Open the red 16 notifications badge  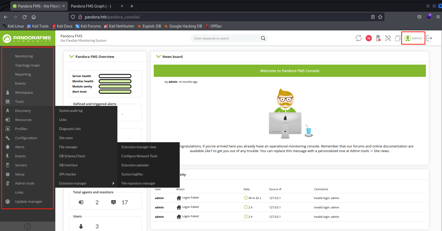pos(369,38)
